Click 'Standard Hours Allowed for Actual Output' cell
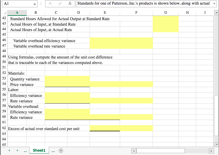The image size is (219, 155). [x=60, y=19]
